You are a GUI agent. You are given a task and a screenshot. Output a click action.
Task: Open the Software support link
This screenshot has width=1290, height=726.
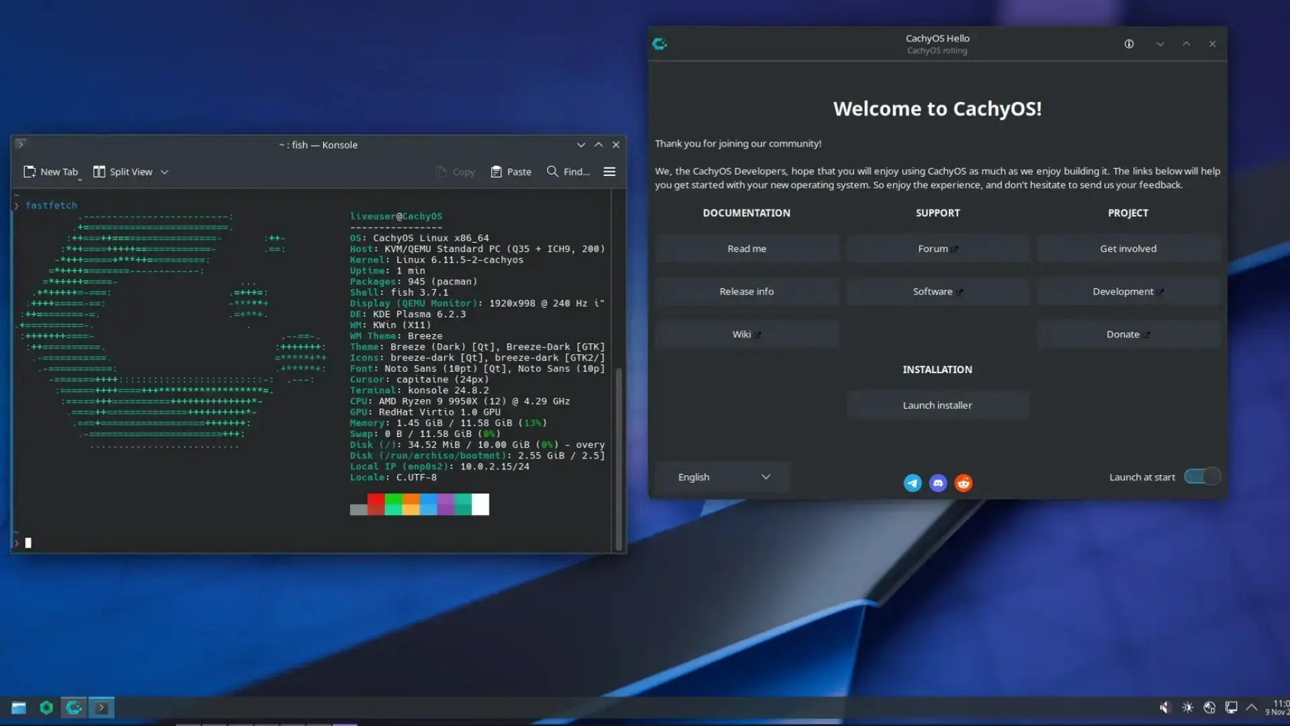tap(937, 291)
